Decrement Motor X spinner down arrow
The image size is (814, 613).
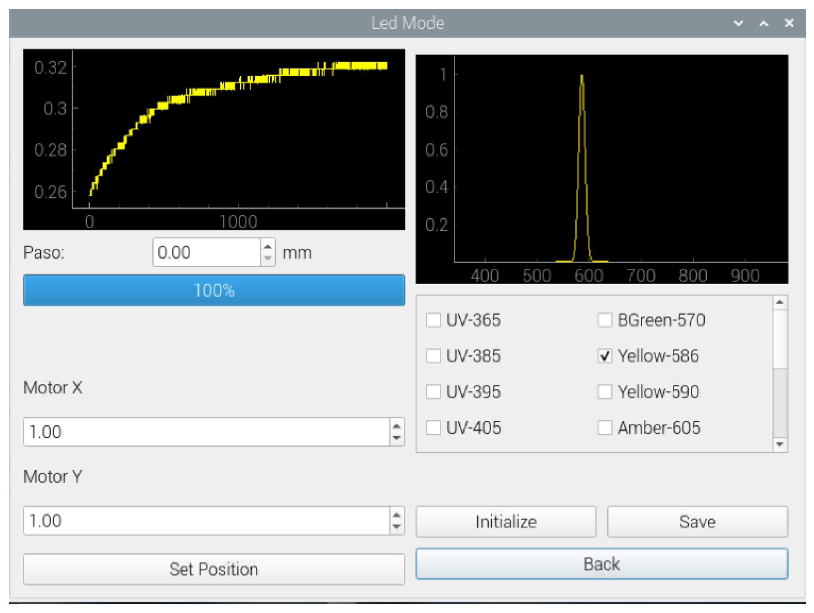click(396, 438)
